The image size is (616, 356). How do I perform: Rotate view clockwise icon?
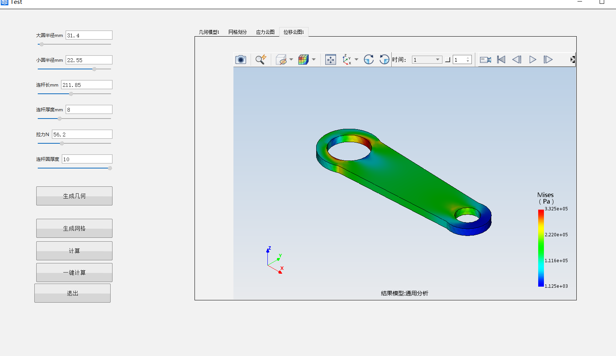click(x=369, y=59)
